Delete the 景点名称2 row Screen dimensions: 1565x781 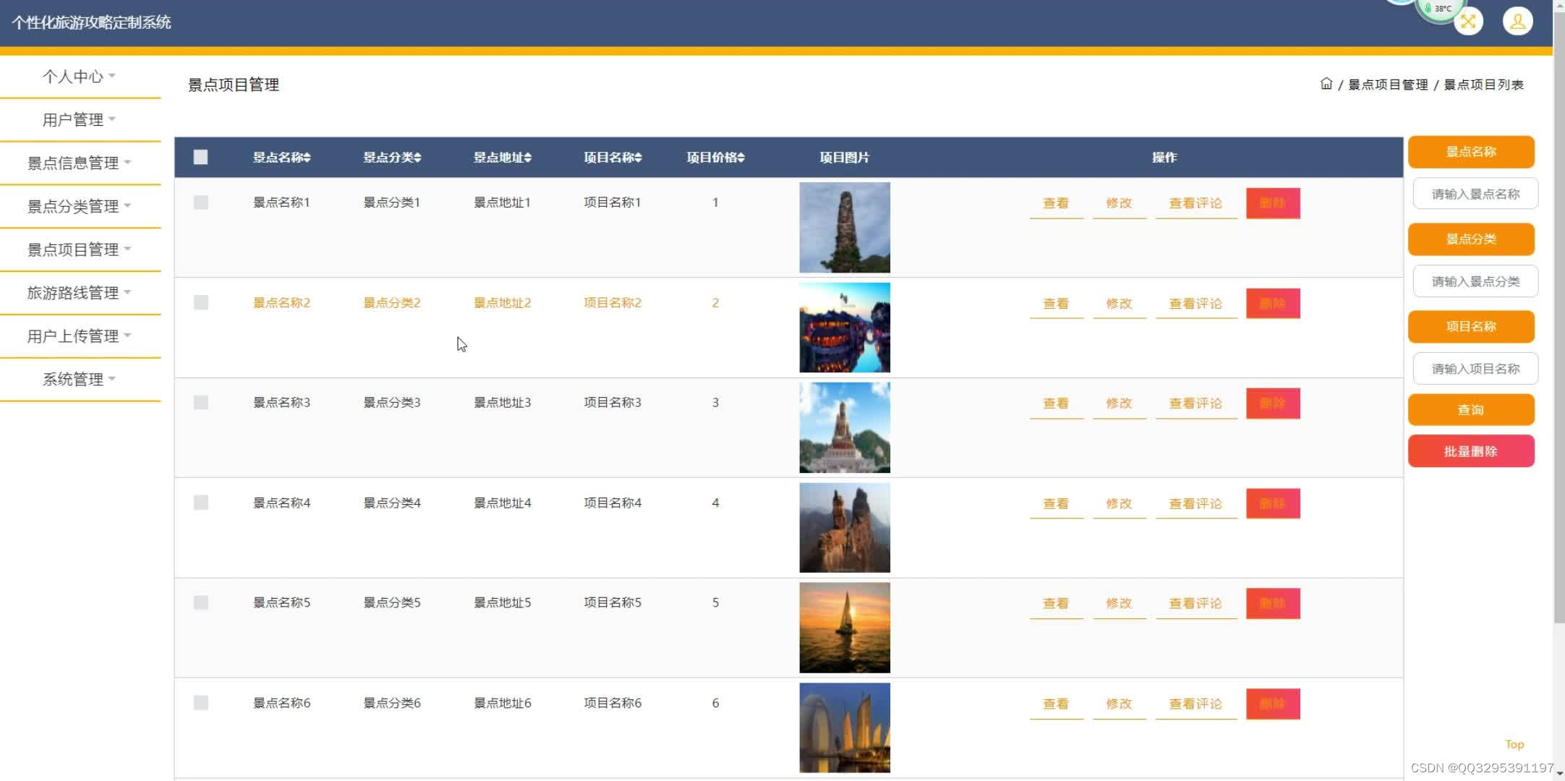1273,304
